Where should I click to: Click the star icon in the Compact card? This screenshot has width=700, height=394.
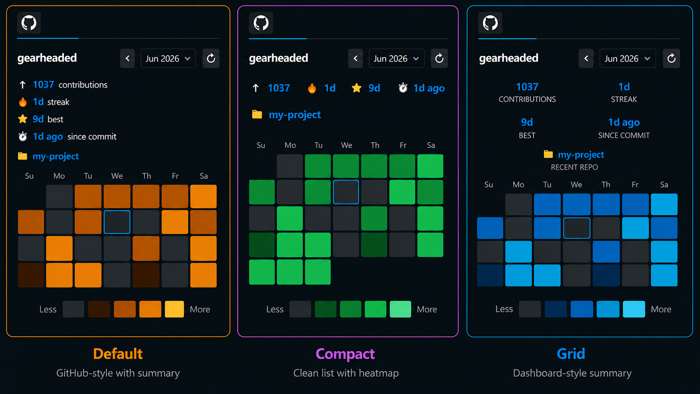(357, 88)
